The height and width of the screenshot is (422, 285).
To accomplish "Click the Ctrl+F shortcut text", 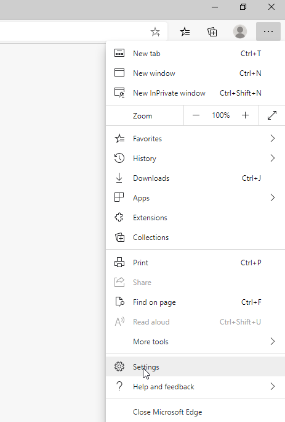I will tap(251, 302).
